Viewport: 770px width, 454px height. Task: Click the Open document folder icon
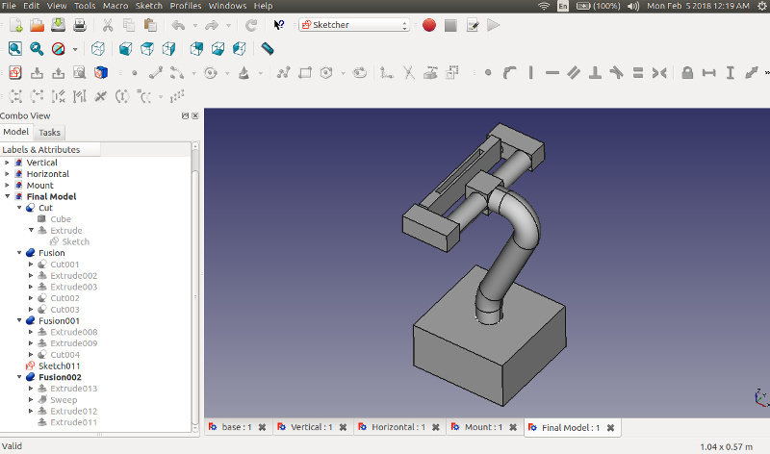(x=37, y=25)
